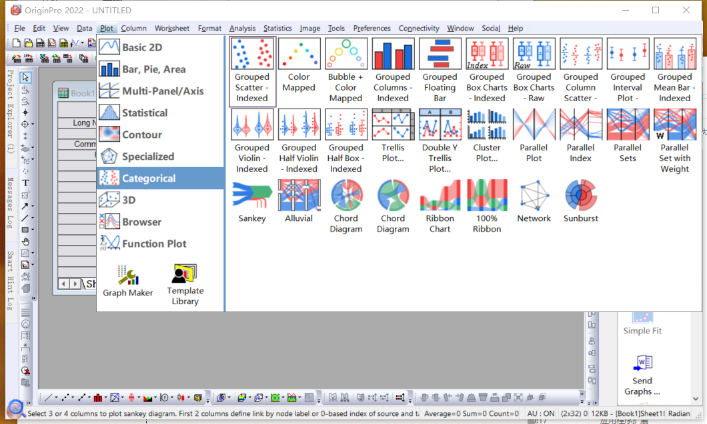This screenshot has height=424, width=707.
Task: Open the Template Library
Action: click(x=185, y=284)
